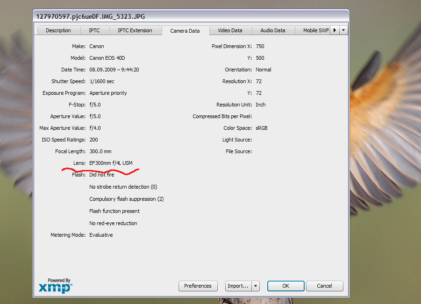This screenshot has height=304, width=421.
Task: Click the Color Space value sRGB
Action: click(x=262, y=128)
